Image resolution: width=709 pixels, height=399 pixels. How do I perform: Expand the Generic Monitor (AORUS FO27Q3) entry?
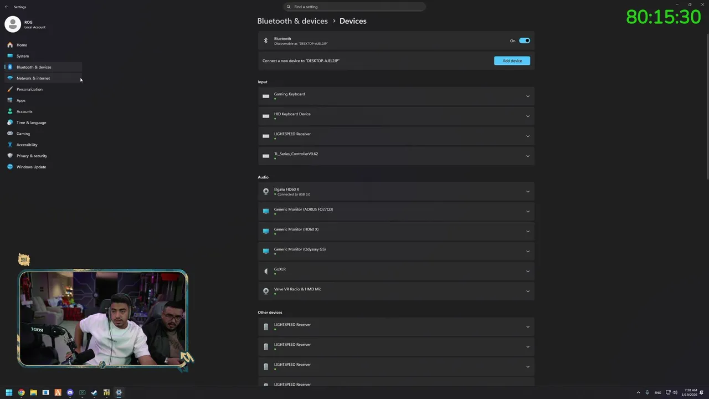click(x=396, y=211)
